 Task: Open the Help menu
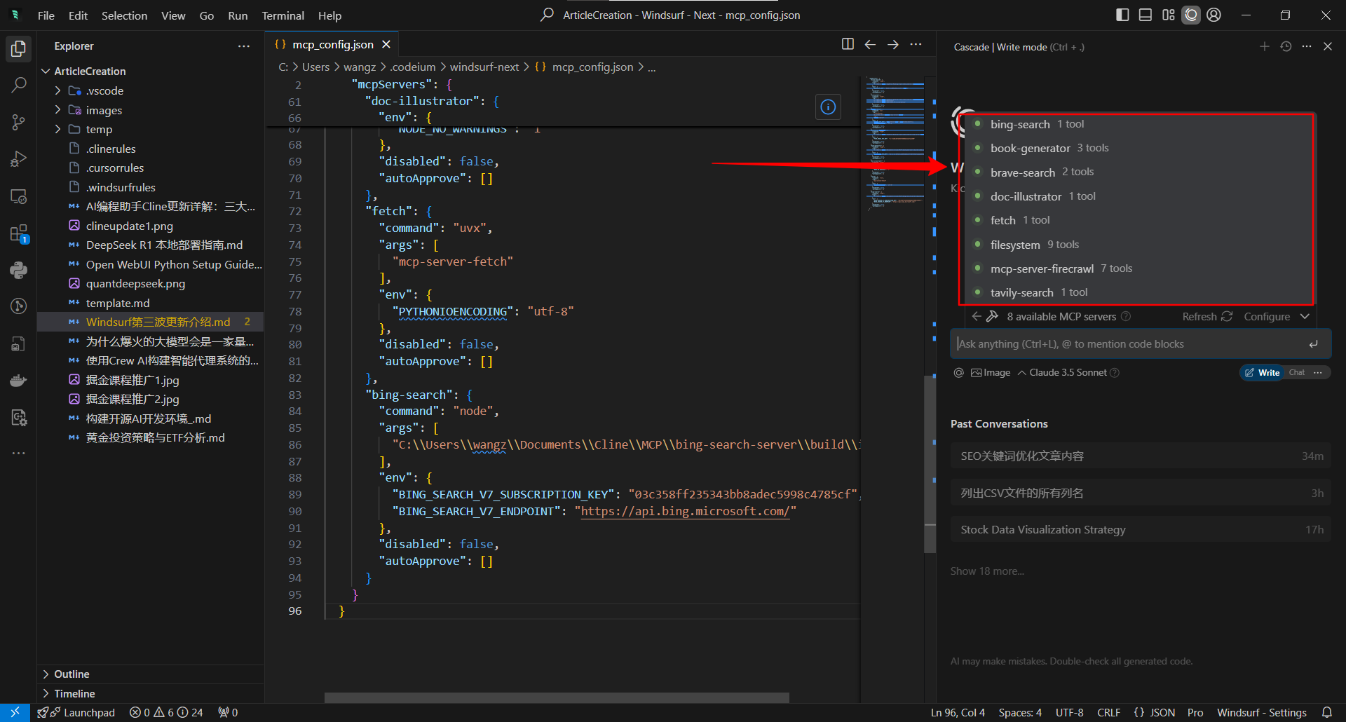[329, 15]
